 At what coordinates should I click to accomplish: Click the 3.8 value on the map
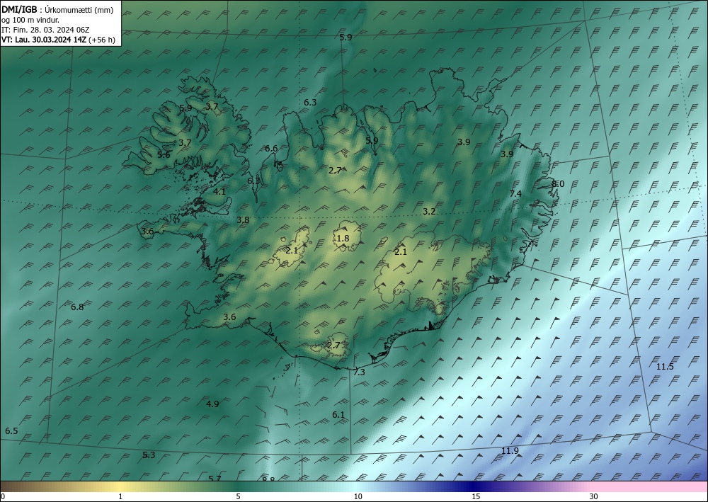click(x=243, y=220)
